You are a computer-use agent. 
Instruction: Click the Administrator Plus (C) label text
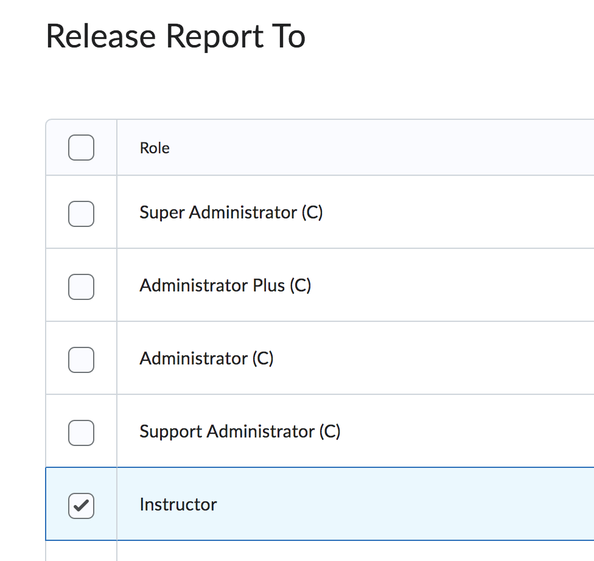click(225, 285)
